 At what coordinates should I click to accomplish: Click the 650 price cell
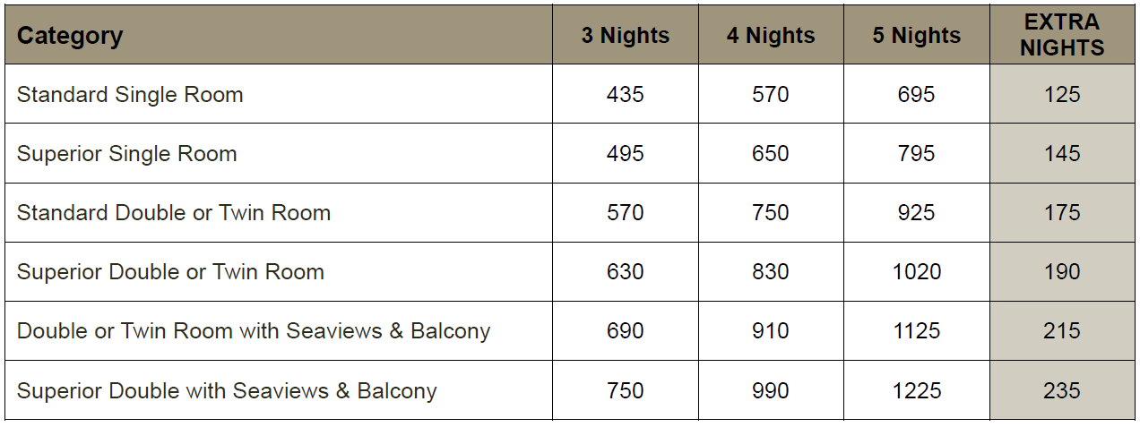pos(771,154)
